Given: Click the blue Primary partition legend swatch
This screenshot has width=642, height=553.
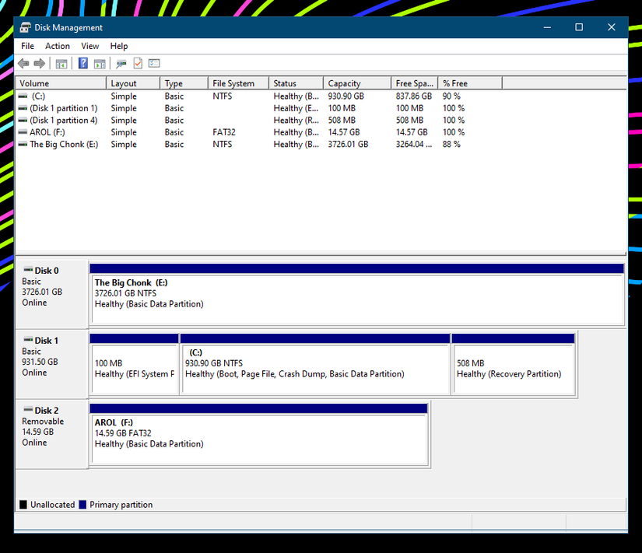Looking at the screenshot, I should pos(82,505).
